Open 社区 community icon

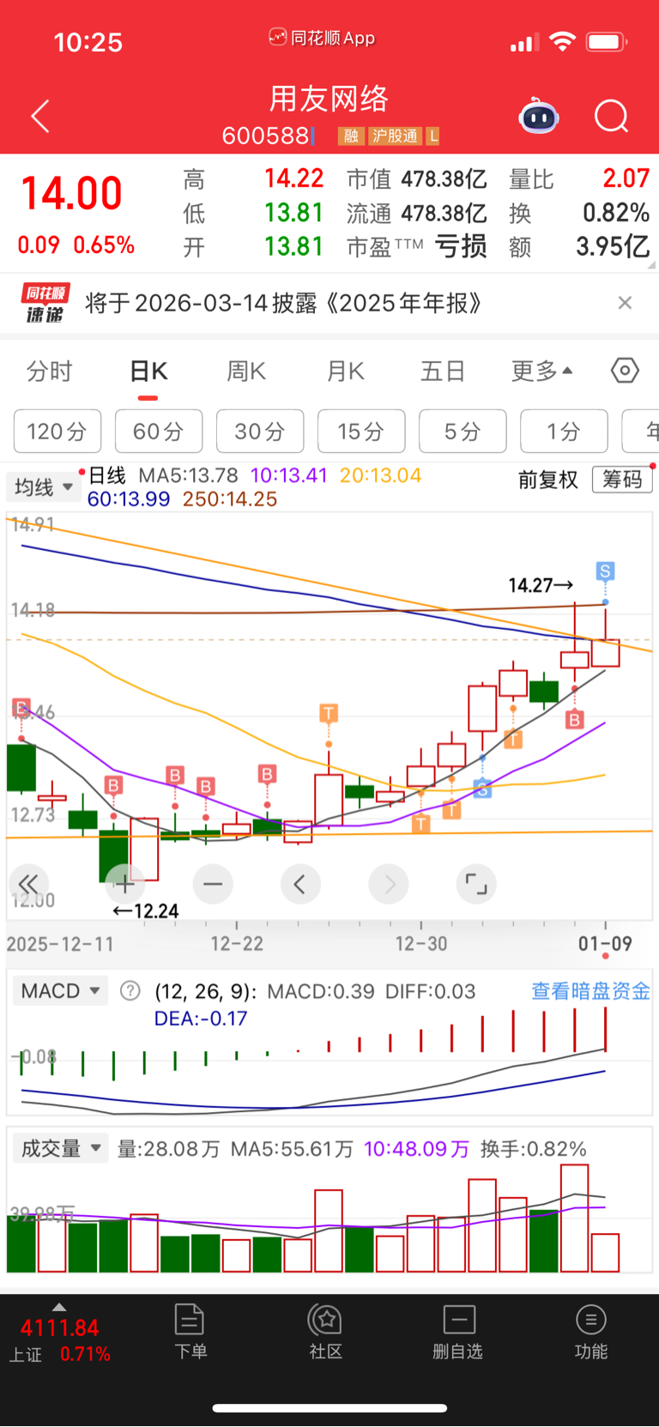pos(325,1332)
